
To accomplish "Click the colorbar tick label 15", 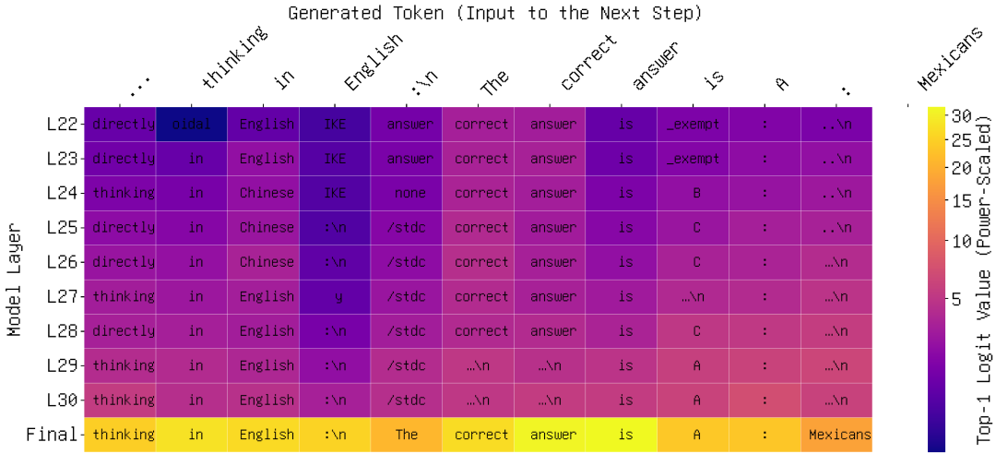I will (x=960, y=200).
